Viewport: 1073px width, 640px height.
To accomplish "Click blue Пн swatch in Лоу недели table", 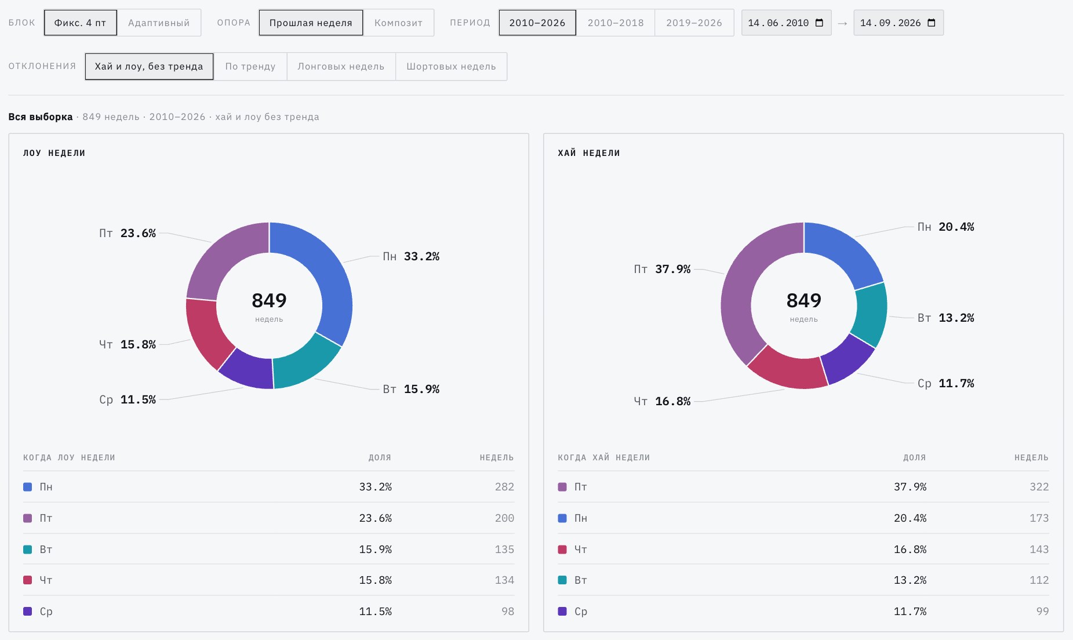I will click(x=27, y=487).
